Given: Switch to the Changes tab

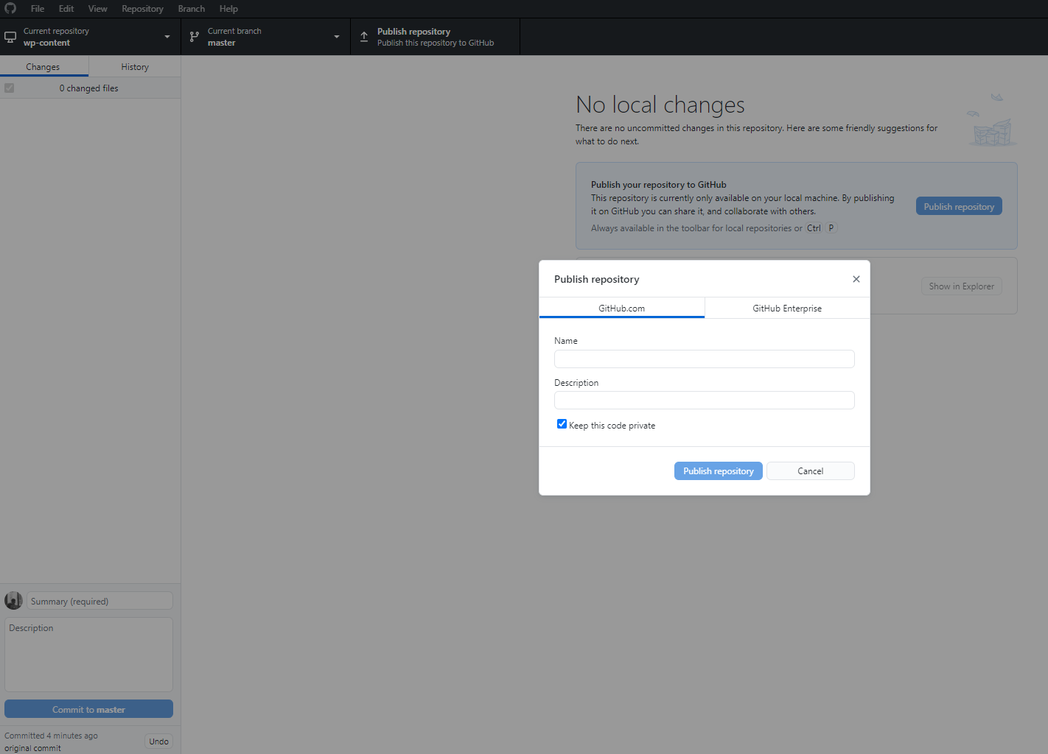Looking at the screenshot, I should click(x=43, y=66).
